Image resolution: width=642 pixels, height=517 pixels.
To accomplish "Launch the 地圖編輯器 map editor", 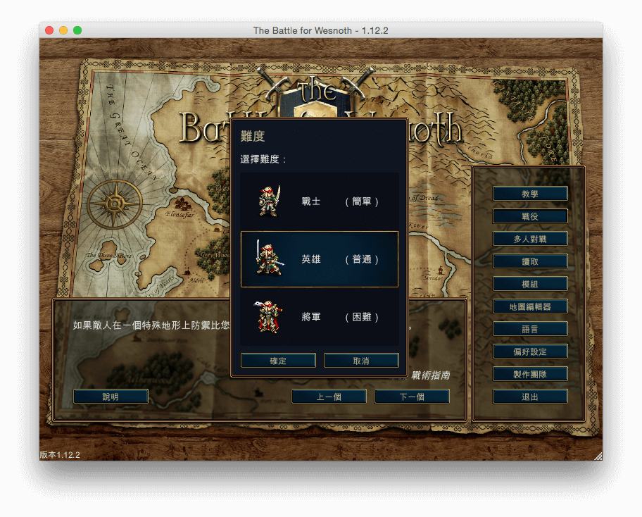I will (530, 306).
